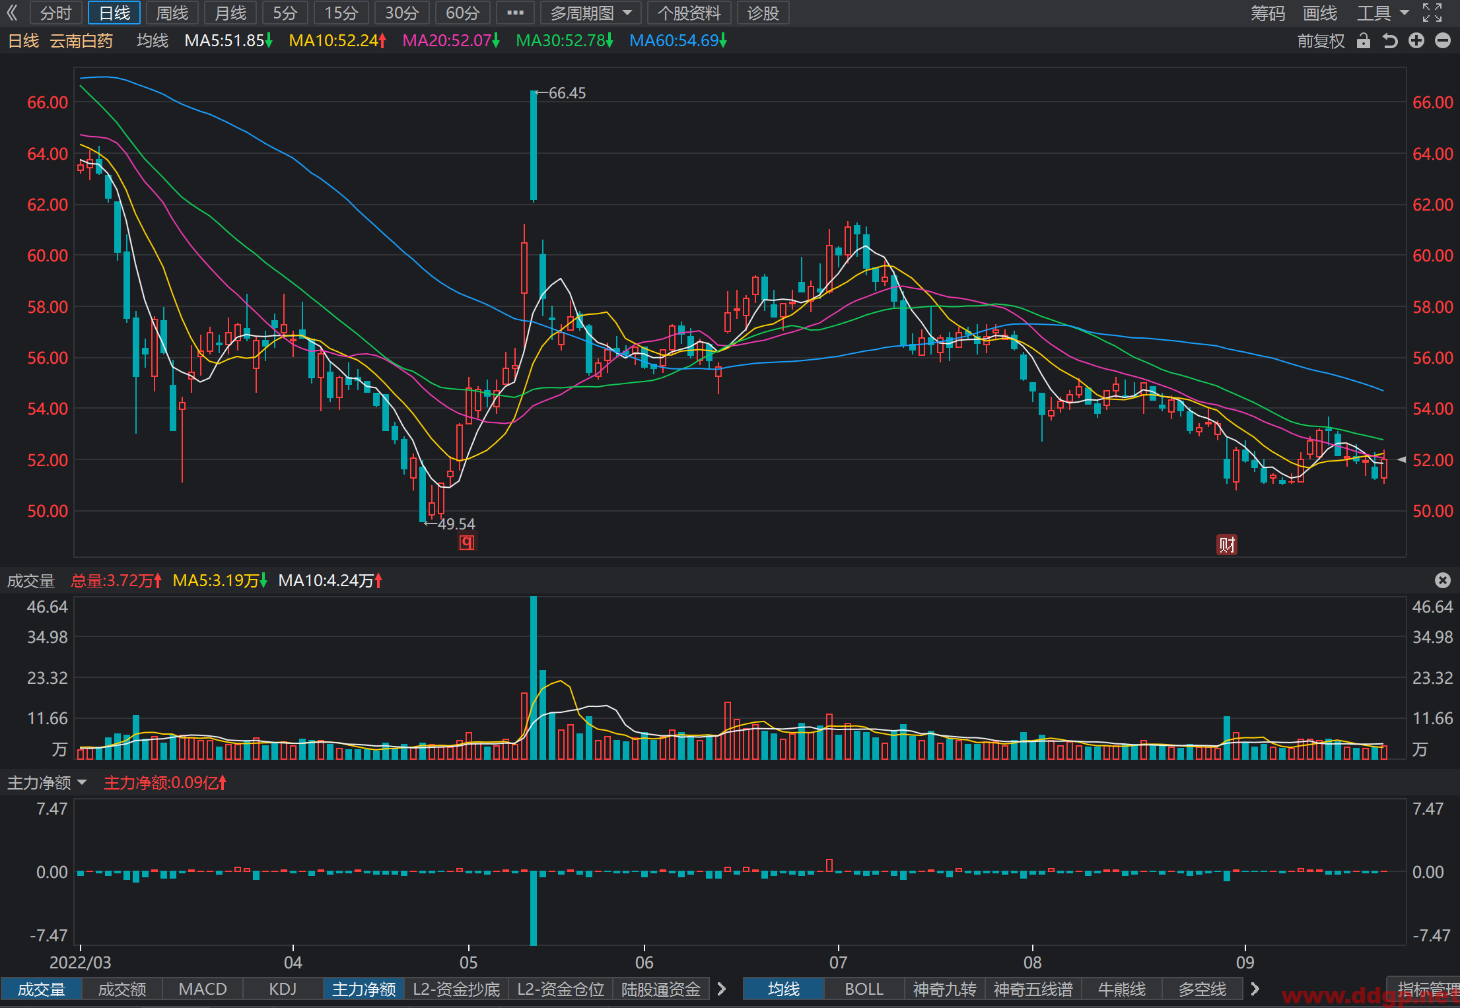Click the lock icon next to 前复权
This screenshot has height=1008, width=1460.
point(1363,41)
